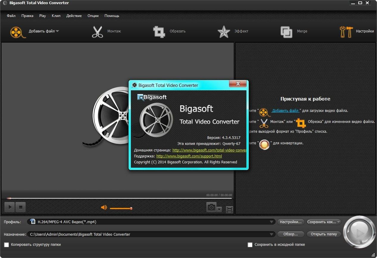
Task: Open the Клип menu
Action: (x=56, y=16)
